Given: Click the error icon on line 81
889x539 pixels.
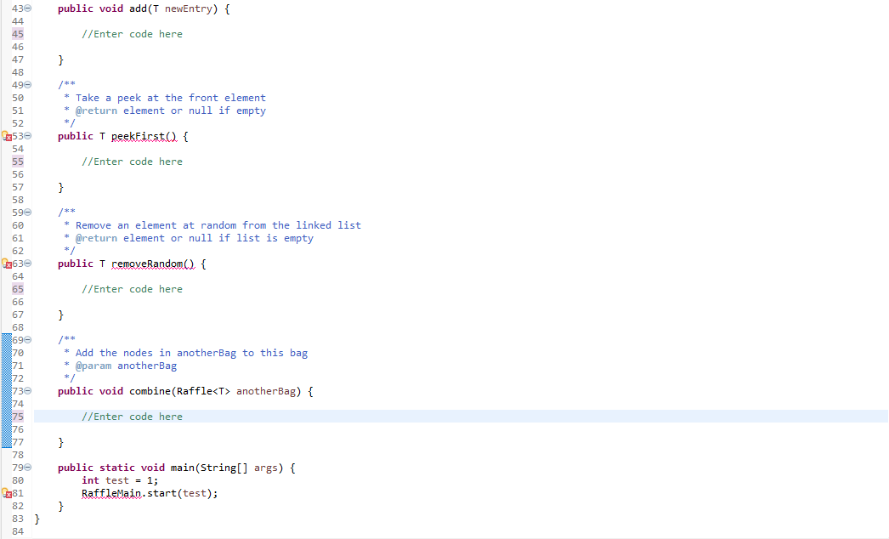Looking at the screenshot, I should [11, 493].
